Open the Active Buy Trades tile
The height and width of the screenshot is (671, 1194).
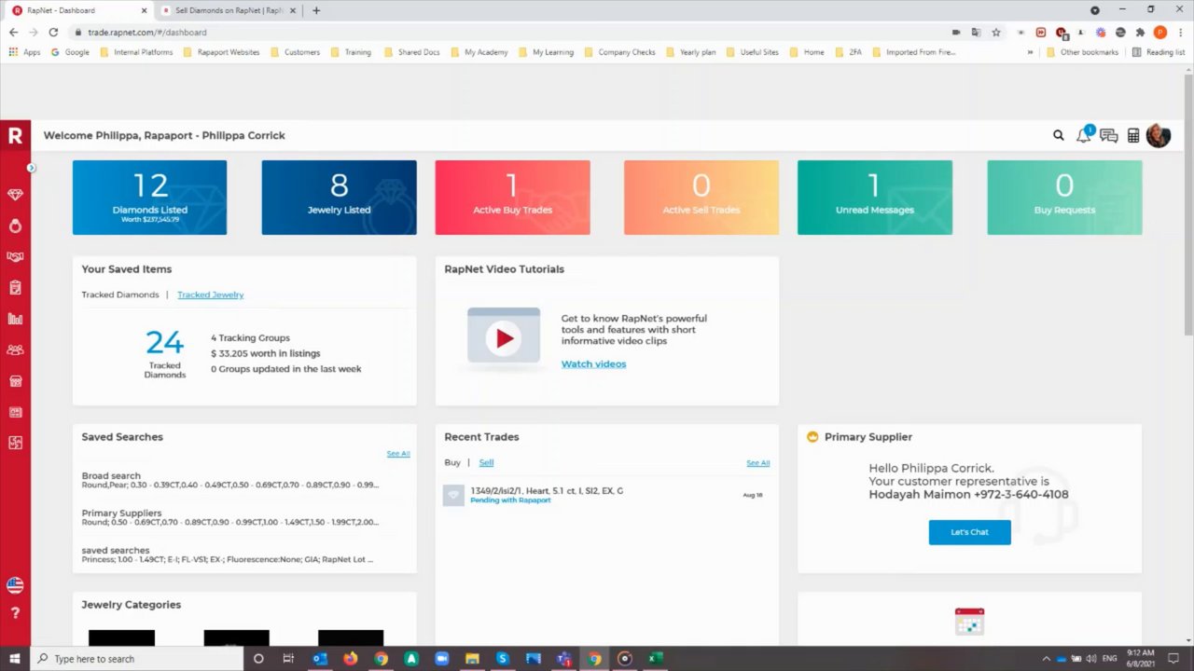click(512, 198)
